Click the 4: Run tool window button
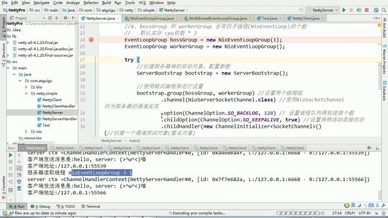This screenshot has width=388, height=218. pos(17,206)
